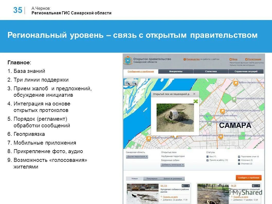Select the Популярные tab in the reports list
Screen dimensions: 272x204
click(152, 179)
